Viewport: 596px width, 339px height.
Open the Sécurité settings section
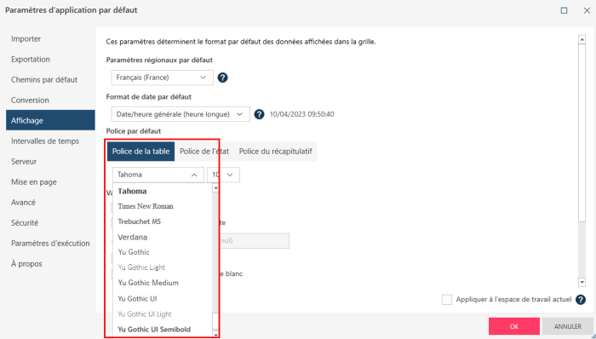coord(25,222)
